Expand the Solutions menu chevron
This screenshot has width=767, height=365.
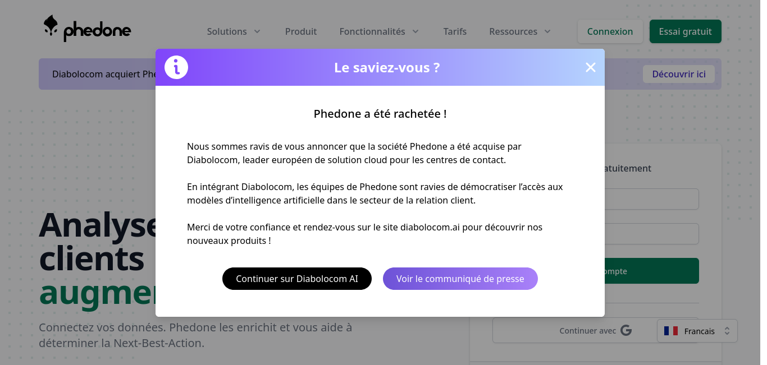(x=257, y=31)
